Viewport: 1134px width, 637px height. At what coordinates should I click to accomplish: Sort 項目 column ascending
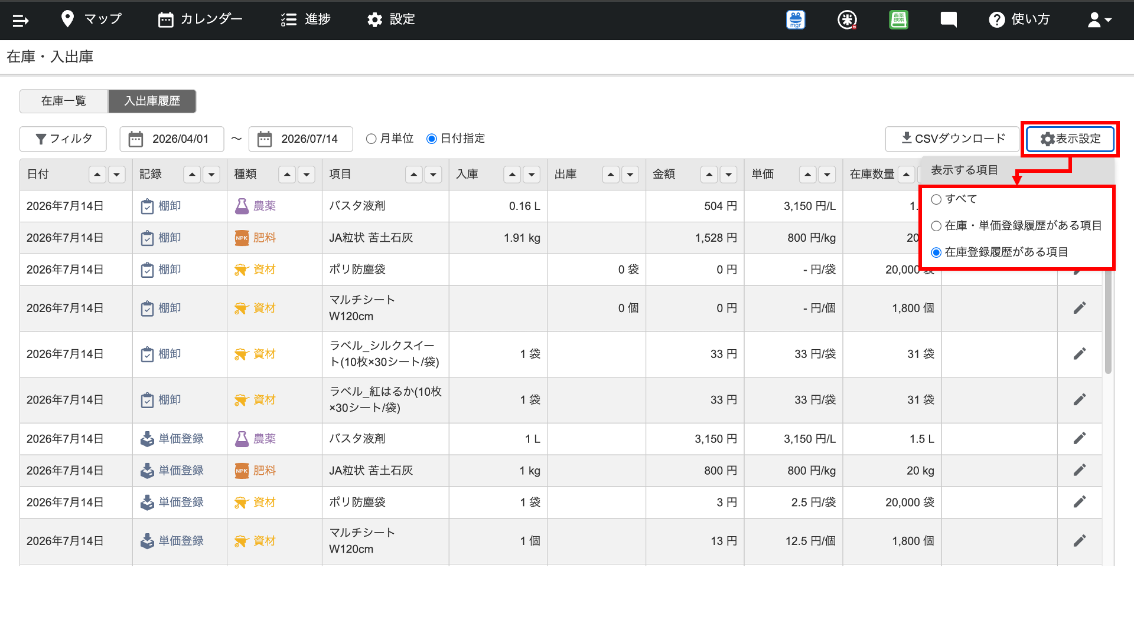[x=414, y=175]
